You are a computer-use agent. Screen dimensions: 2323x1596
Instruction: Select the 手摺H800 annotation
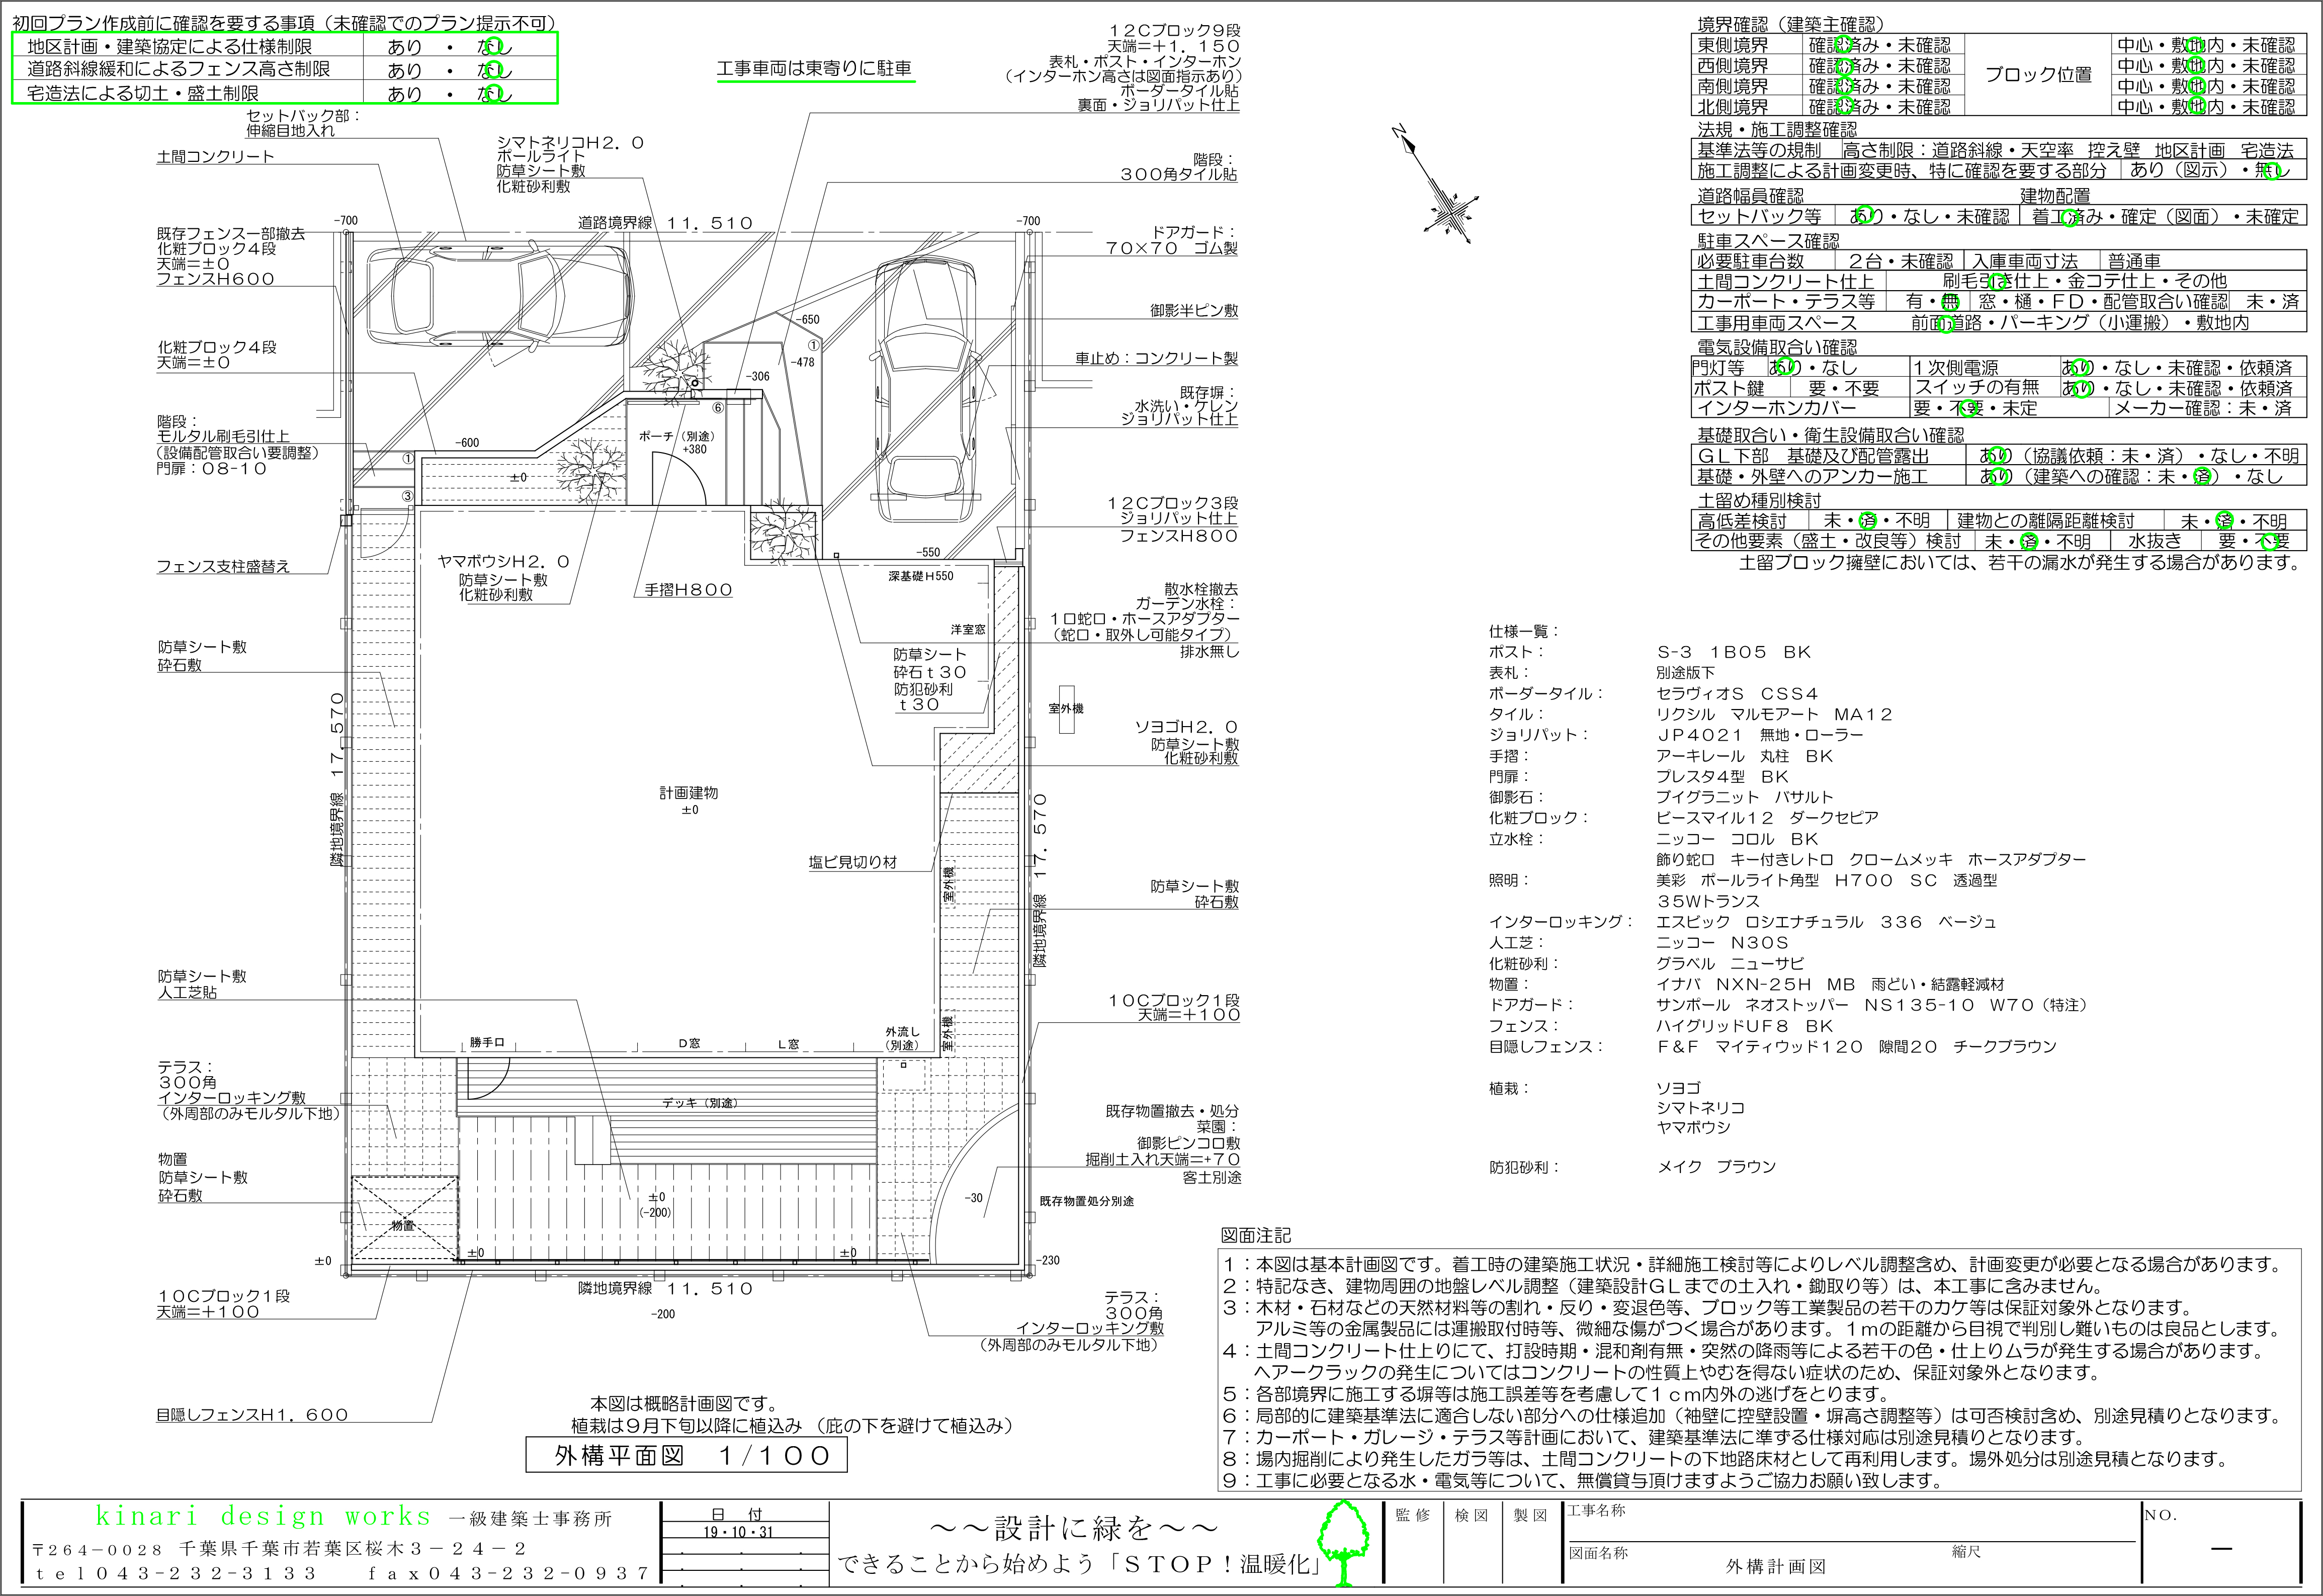click(688, 590)
